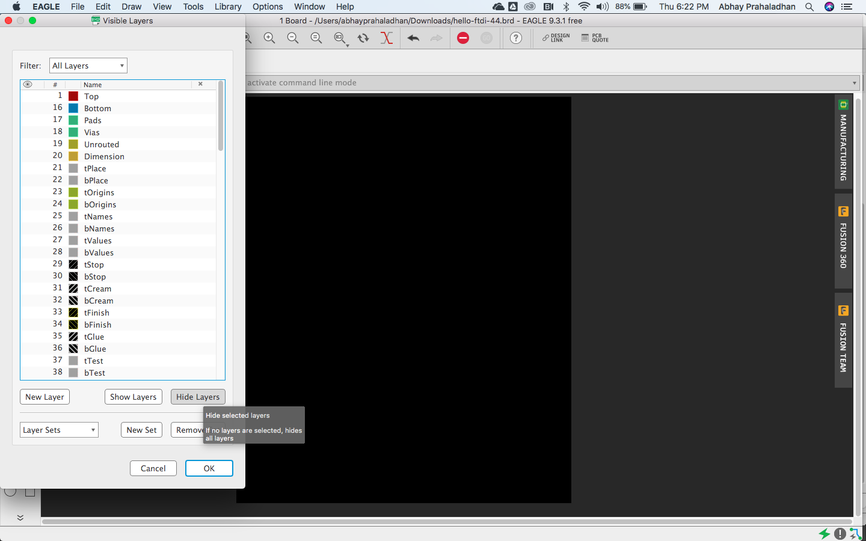Screen dimensions: 866x541
Task: Click the red color swatch of the Top layer
Action: pos(73,96)
